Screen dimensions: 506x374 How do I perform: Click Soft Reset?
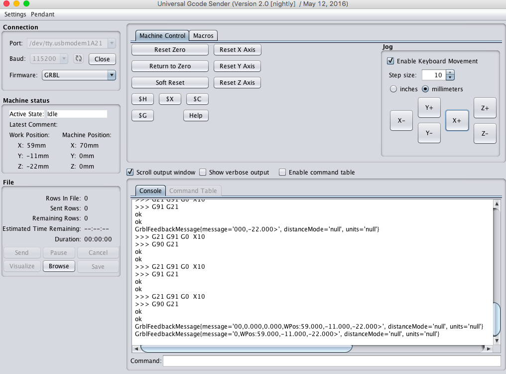[x=170, y=82]
